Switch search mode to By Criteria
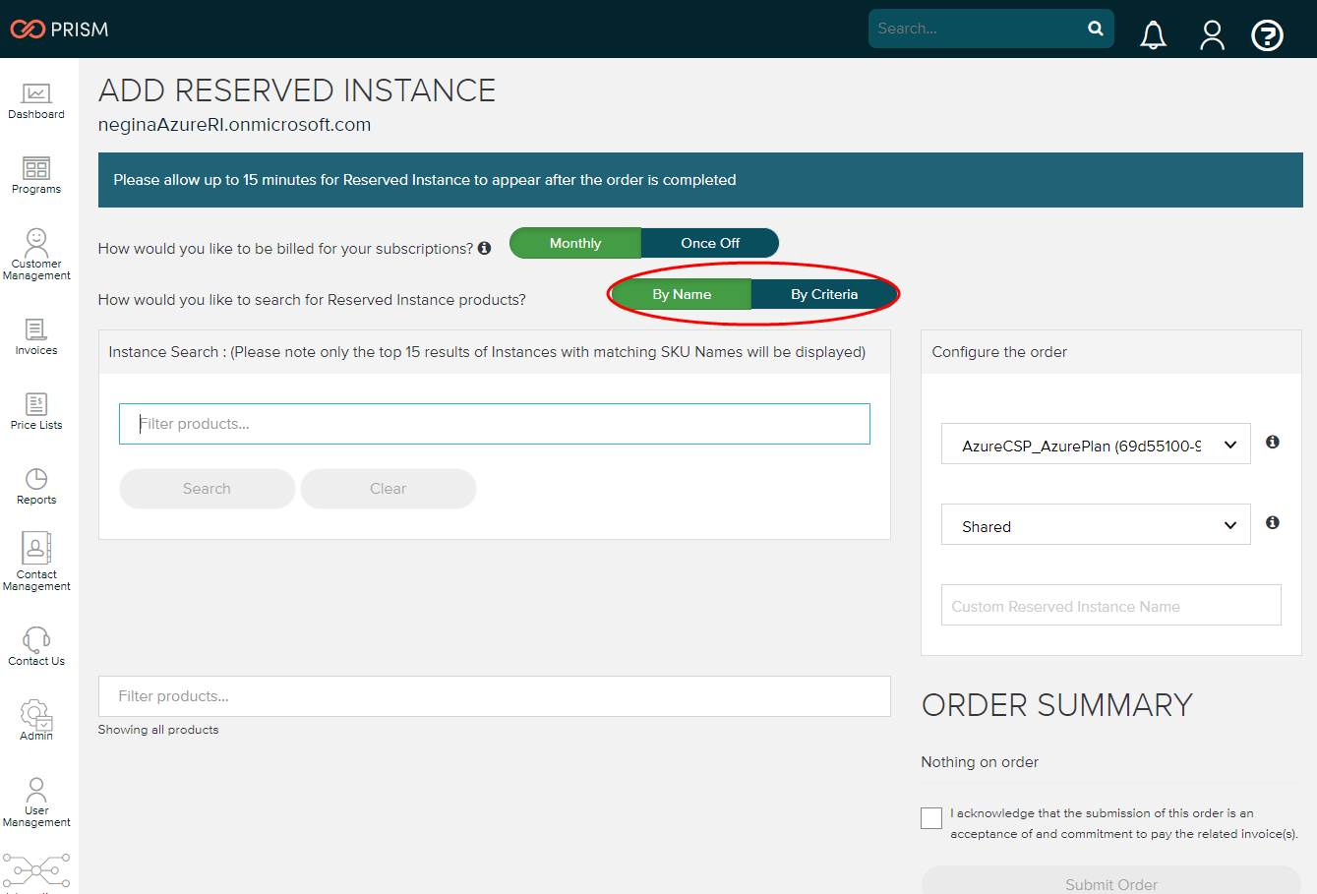This screenshot has width=1317, height=894. 824,294
